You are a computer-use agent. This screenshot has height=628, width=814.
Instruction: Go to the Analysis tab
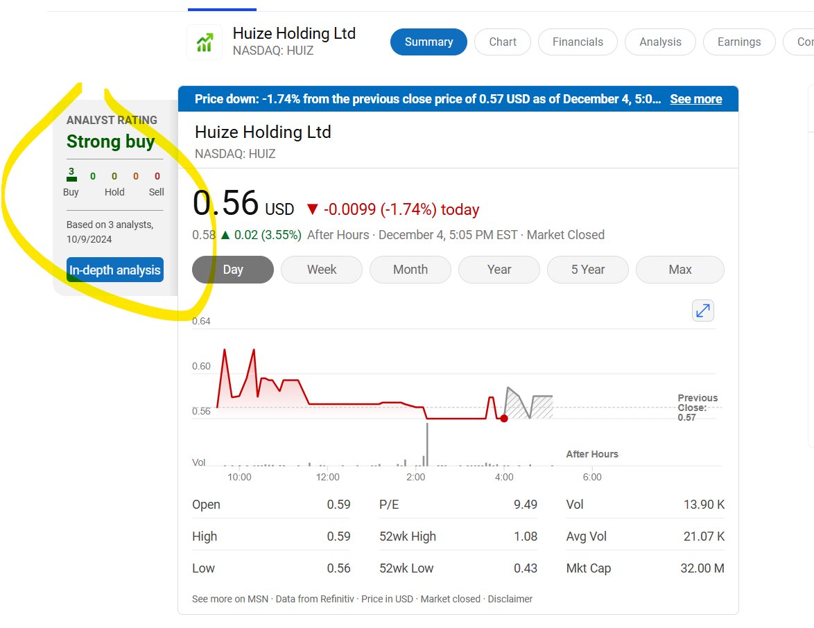click(660, 42)
